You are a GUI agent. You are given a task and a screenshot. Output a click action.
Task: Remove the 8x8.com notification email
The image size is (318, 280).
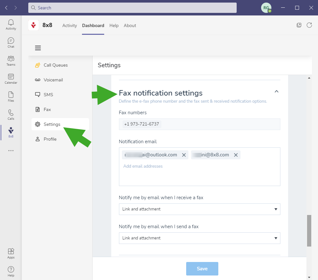coord(236,155)
